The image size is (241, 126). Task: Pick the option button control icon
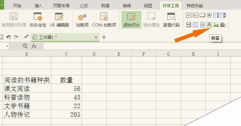click(x=209, y=15)
